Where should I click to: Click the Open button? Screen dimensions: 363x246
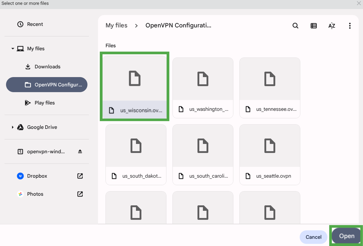coord(346,236)
